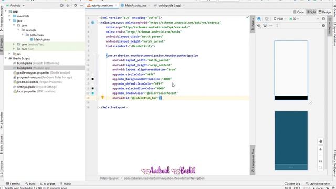Image resolution: width=336 pixels, height=189 pixels.
Task: Click the locate/scroll-from-source target icon in Project panel
Action: click(61, 5)
